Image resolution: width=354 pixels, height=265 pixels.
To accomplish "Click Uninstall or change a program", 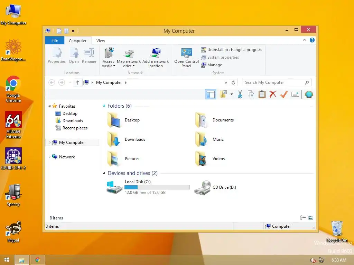I will click(x=231, y=50).
